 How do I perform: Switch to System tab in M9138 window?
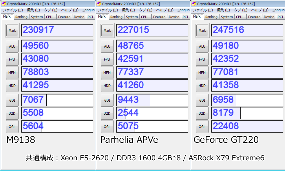37,17
